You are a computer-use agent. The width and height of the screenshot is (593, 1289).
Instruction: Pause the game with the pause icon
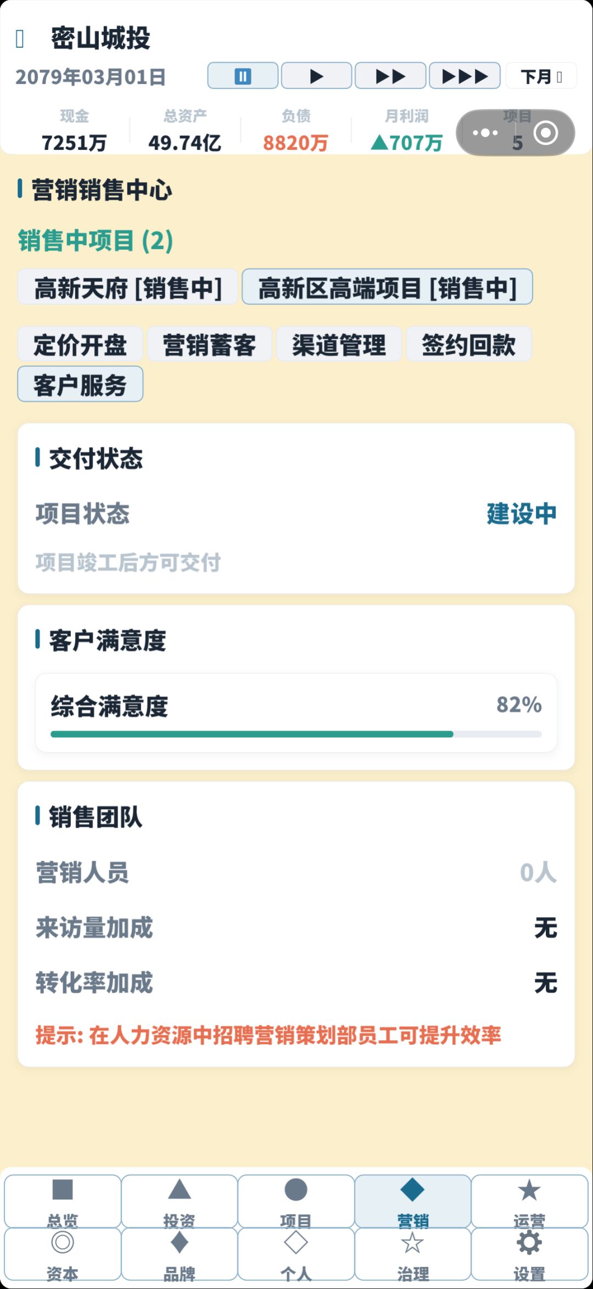[243, 76]
